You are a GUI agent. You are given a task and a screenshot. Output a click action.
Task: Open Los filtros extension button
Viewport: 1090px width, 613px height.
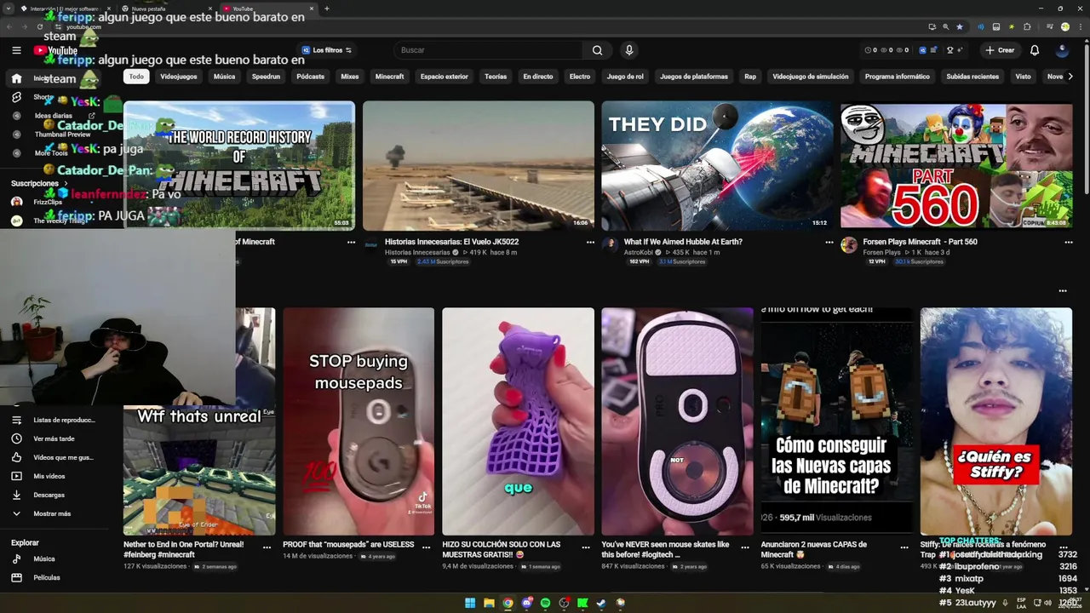[327, 50]
